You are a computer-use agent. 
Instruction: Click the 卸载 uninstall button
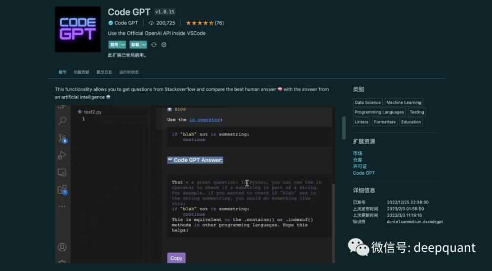pyautogui.click(x=135, y=45)
